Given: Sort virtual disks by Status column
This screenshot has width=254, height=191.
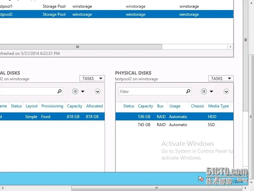Looking at the screenshot, I should (x=16, y=106).
